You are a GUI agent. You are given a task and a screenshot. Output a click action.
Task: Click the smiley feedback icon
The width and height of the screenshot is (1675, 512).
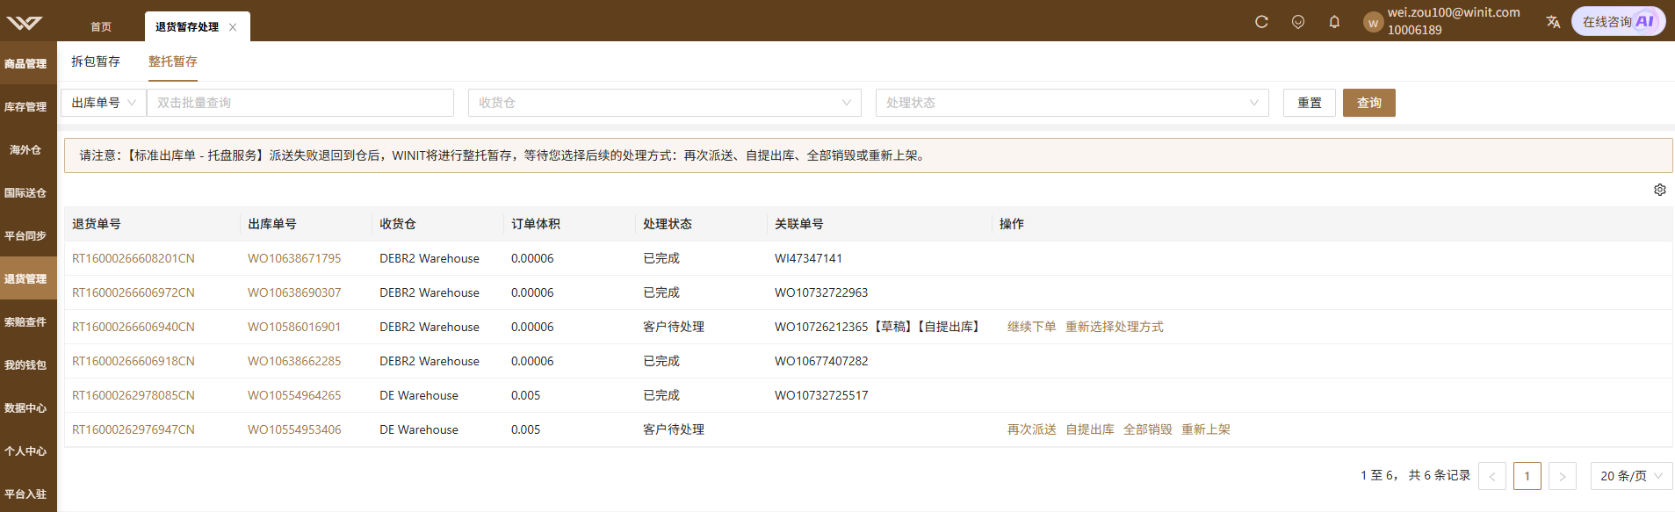coord(1298,22)
